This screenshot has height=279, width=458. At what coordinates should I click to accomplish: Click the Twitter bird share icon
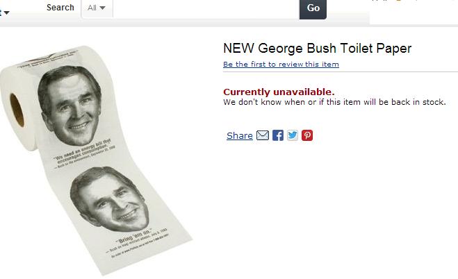(x=293, y=135)
